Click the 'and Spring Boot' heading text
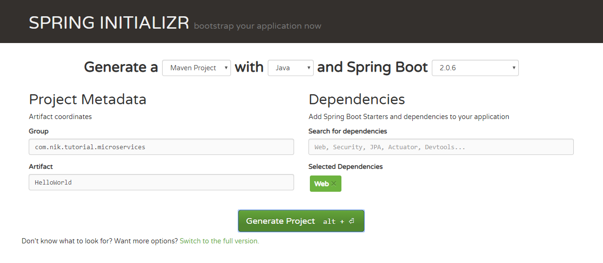Screen dimensions: 603x263 pyautogui.click(x=373, y=67)
